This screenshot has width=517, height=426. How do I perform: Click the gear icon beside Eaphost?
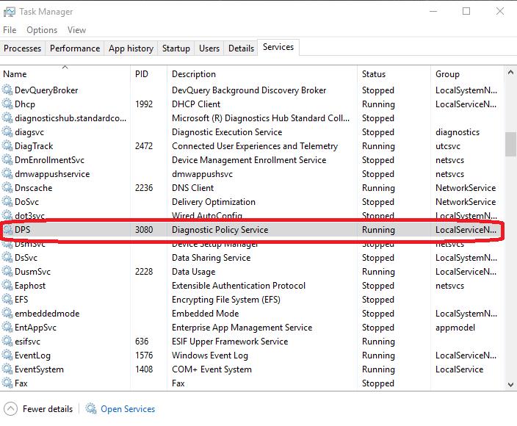click(7, 286)
